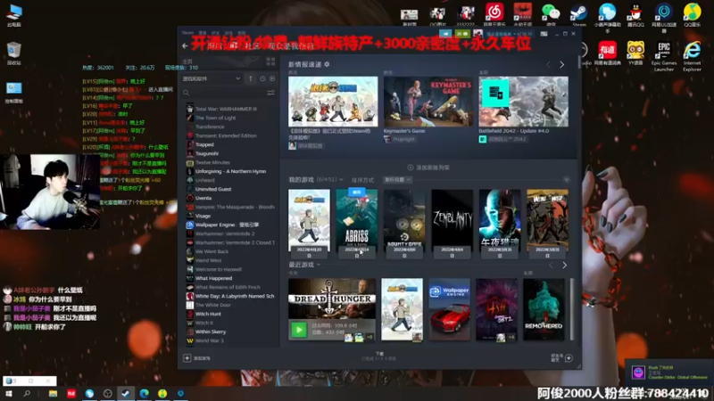Open QQ Music desktop shortcut

click(x=693, y=15)
